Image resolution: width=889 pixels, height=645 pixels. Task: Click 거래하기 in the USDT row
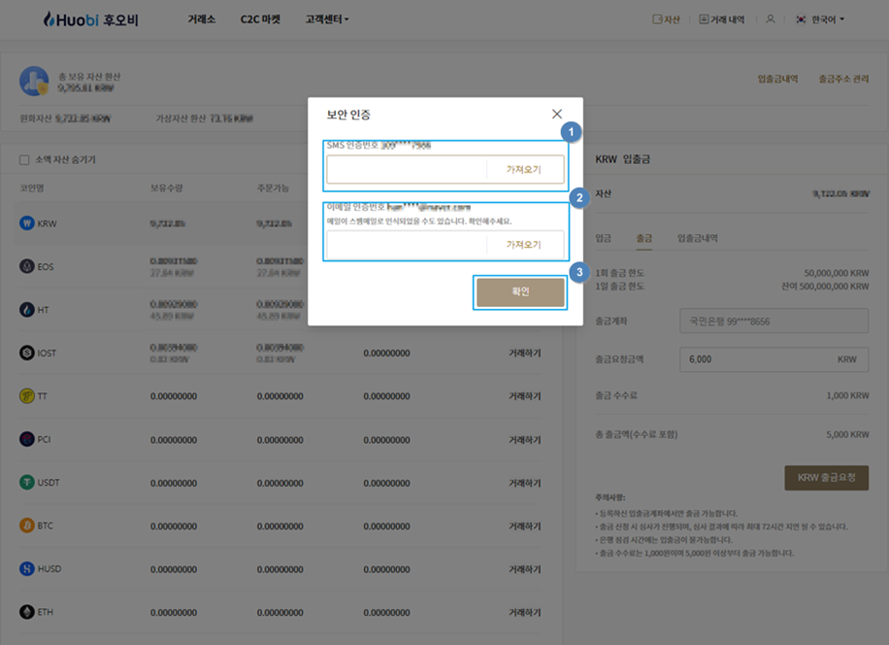point(524,483)
